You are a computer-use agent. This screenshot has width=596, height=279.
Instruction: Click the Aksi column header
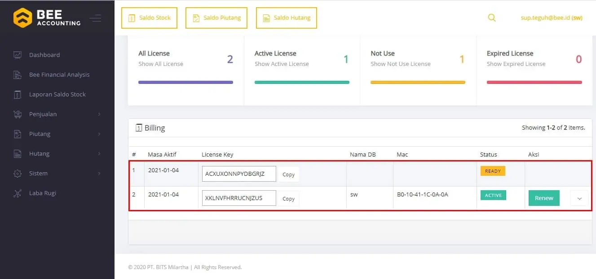point(534,154)
